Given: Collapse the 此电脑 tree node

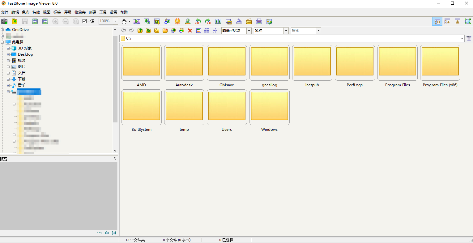Looking at the screenshot, I should tap(2, 42).
